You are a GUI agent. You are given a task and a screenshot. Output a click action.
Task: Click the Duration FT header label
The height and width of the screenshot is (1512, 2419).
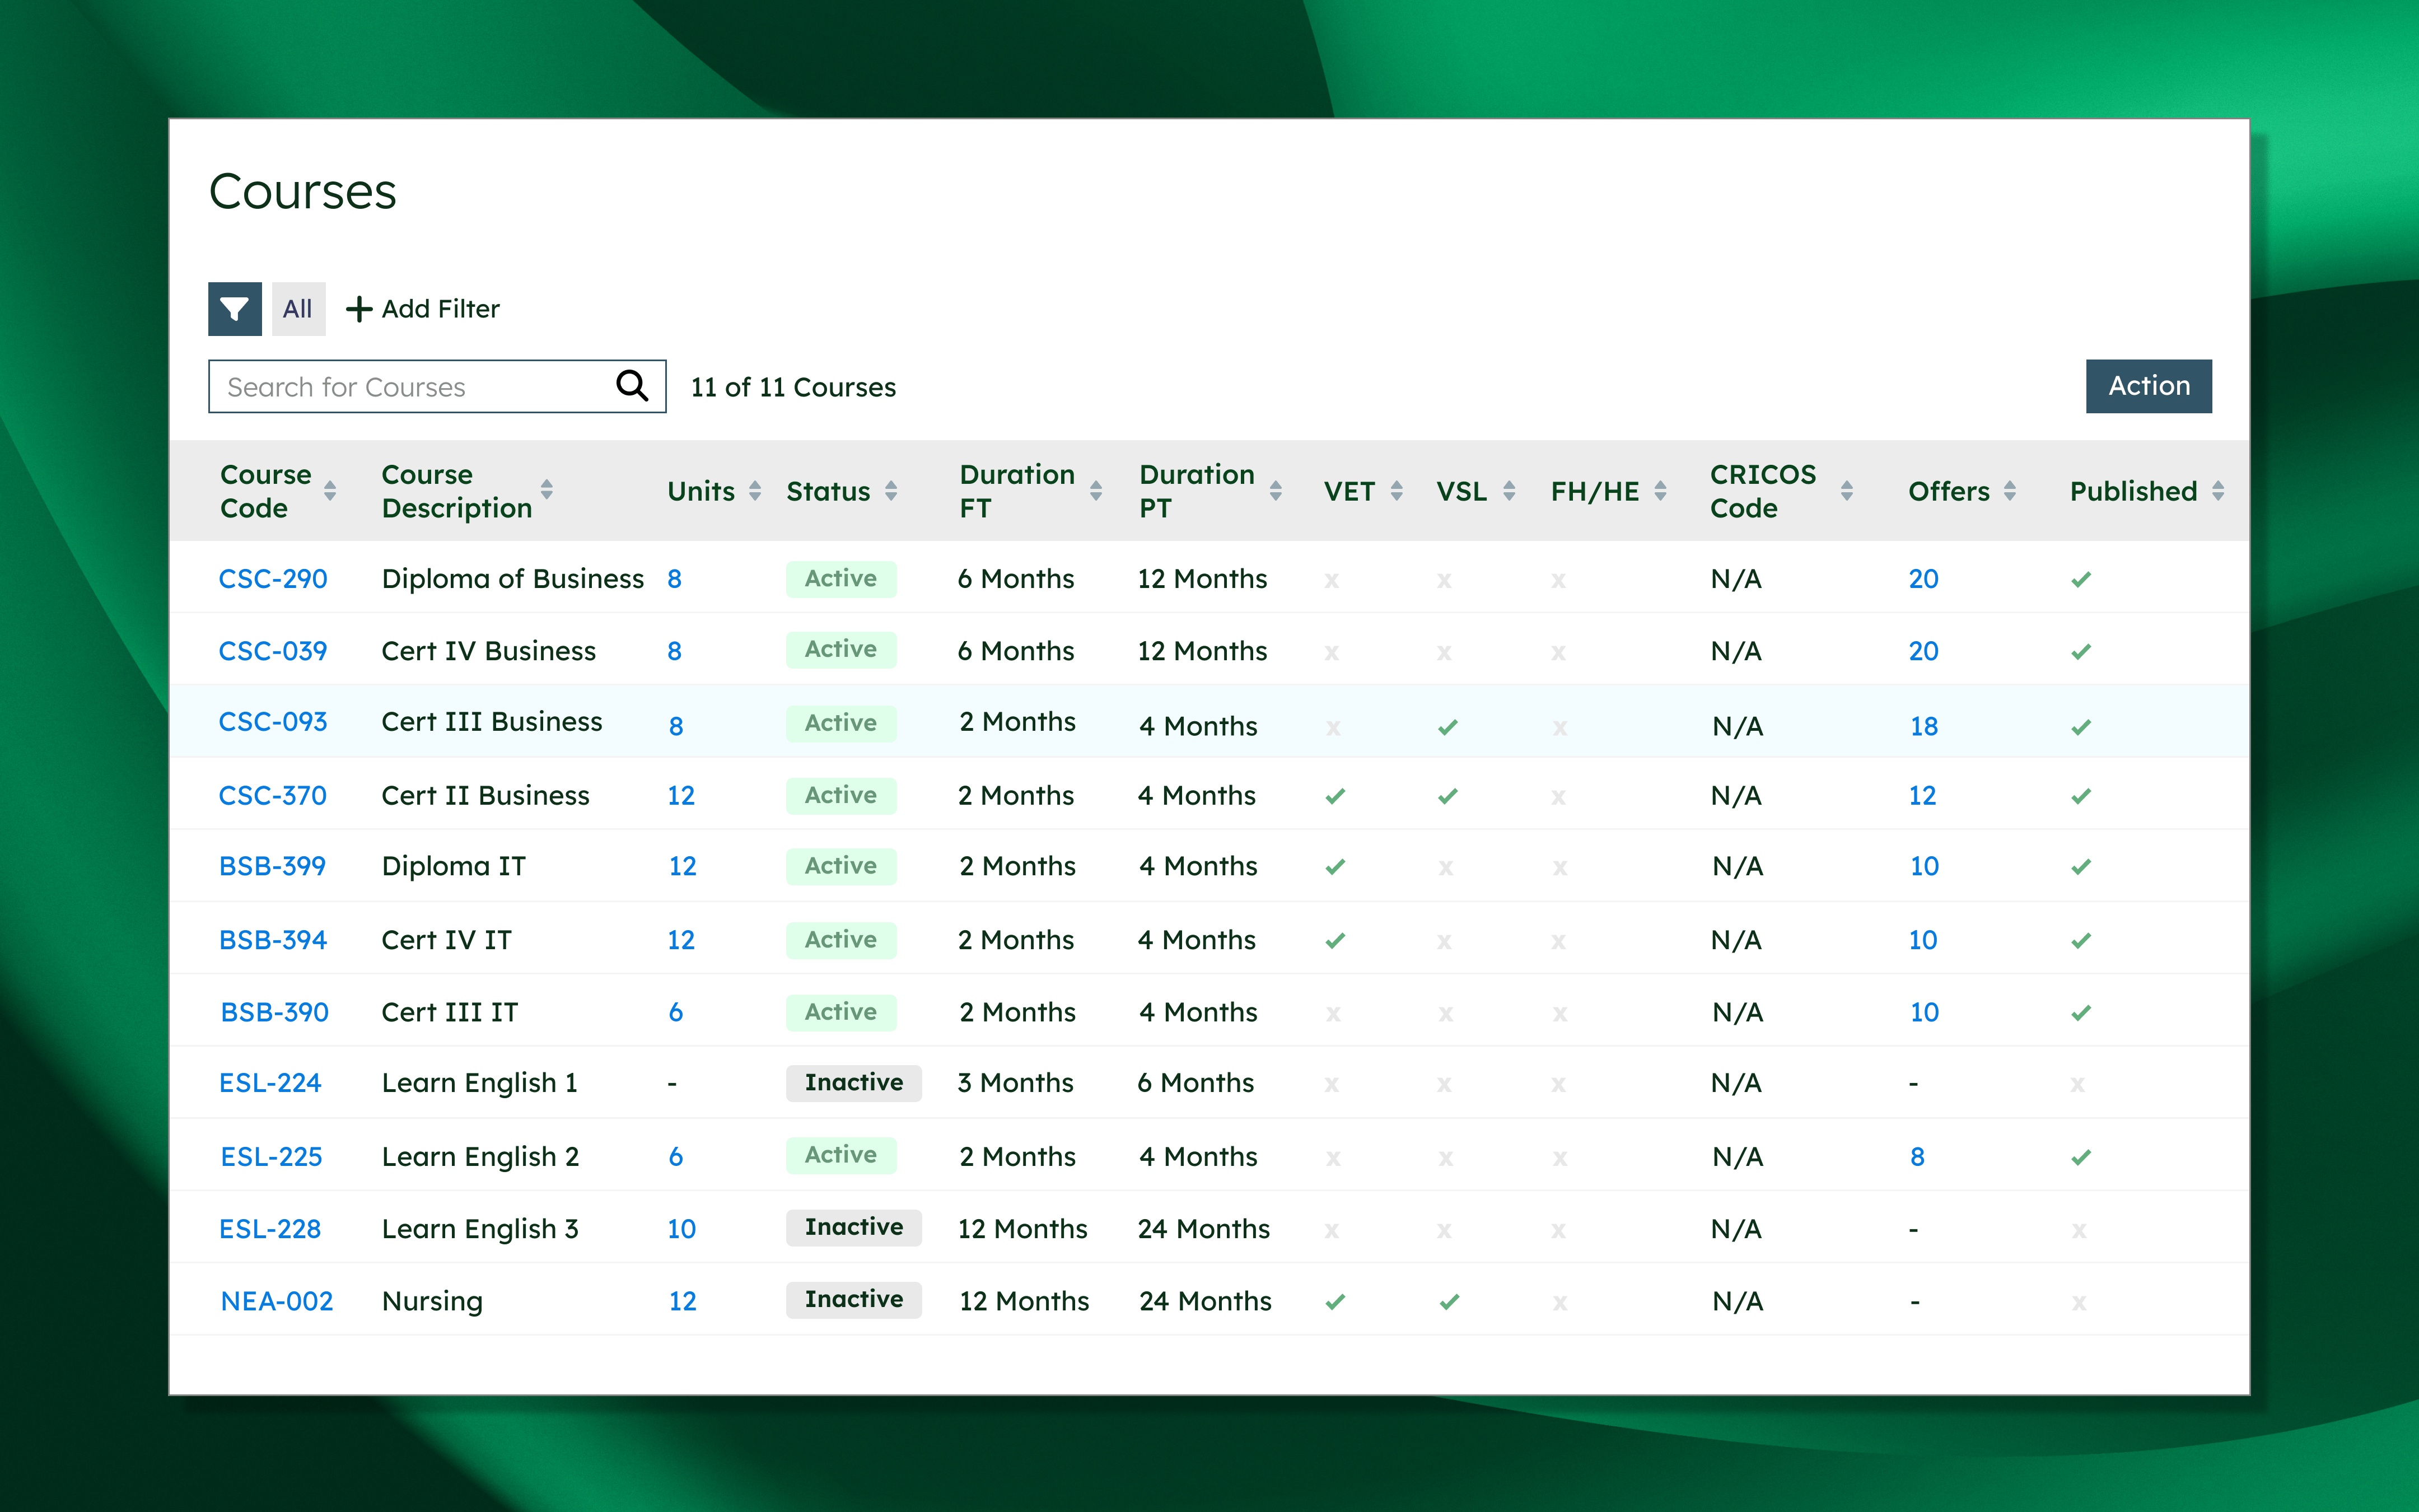[x=1016, y=491]
